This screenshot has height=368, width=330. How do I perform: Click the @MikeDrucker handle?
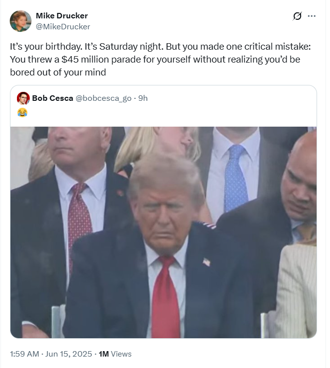[63, 26]
